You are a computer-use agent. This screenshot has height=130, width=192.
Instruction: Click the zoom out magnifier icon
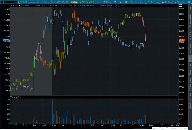point(163,128)
